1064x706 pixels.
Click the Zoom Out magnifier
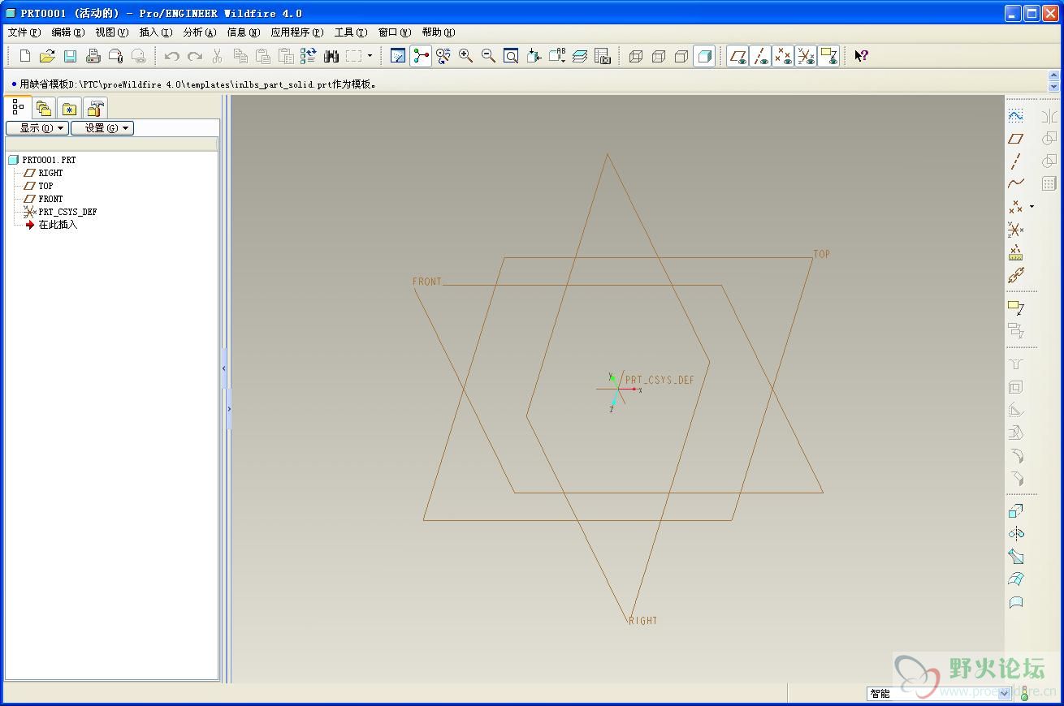tap(488, 56)
